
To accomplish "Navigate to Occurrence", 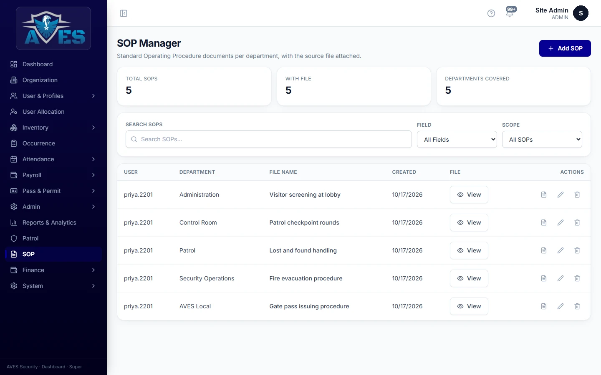I will click(x=53, y=143).
